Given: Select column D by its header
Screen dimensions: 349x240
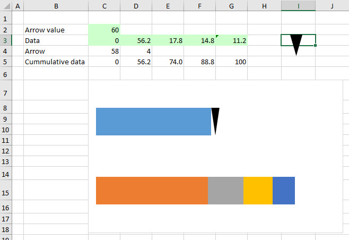Looking at the screenshot, I should 136,6.
